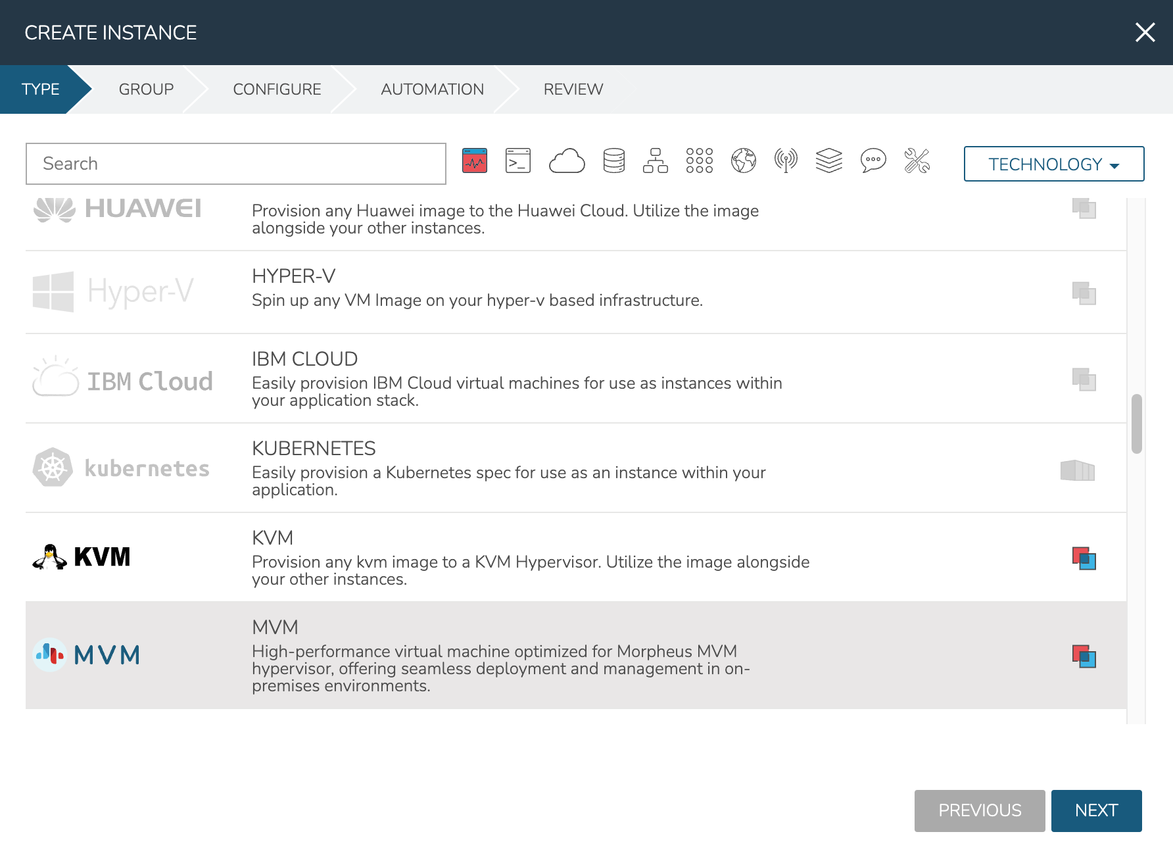Select the chat bubble messaging icon

(873, 161)
